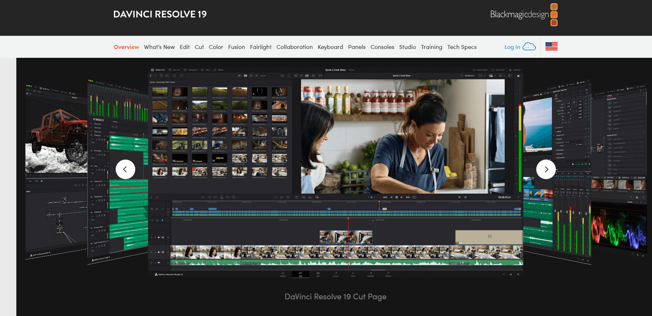This screenshot has height=316, width=652.
Task: Click into the media pool Search field
Action: pyautogui.click(x=269, y=76)
